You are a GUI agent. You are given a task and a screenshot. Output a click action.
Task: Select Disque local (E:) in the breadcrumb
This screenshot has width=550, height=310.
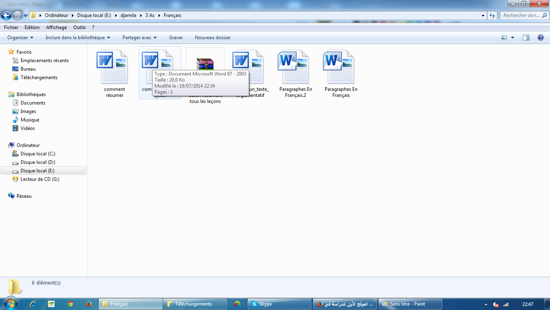pos(94,15)
